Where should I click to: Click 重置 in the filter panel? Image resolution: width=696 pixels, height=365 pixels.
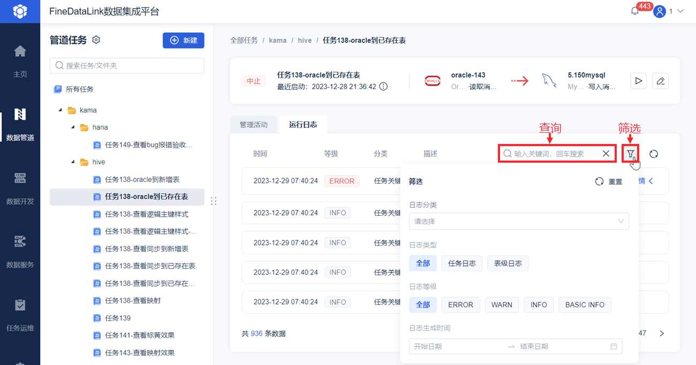point(609,181)
